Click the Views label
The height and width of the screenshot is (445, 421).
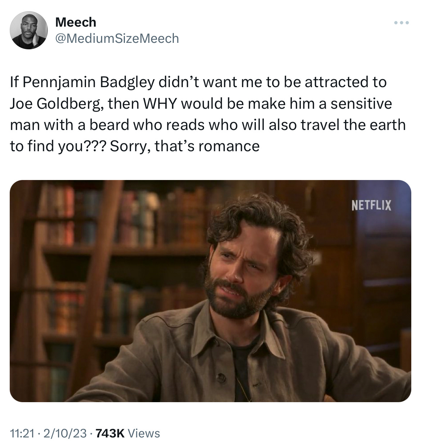point(144,433)
